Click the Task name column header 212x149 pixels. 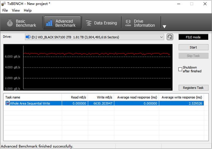tap(32, 97)
